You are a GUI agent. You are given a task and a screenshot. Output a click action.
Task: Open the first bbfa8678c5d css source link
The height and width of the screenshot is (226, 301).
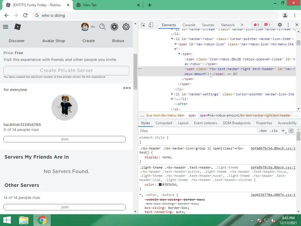click(x=273, y=148)
